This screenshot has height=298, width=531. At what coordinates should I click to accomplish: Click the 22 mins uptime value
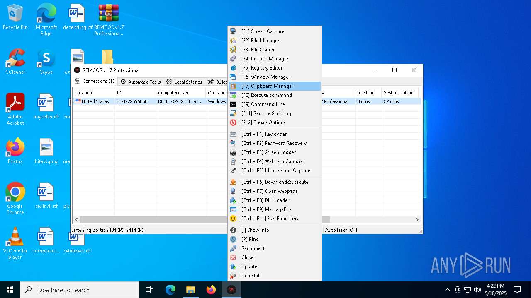pos(391,101)
